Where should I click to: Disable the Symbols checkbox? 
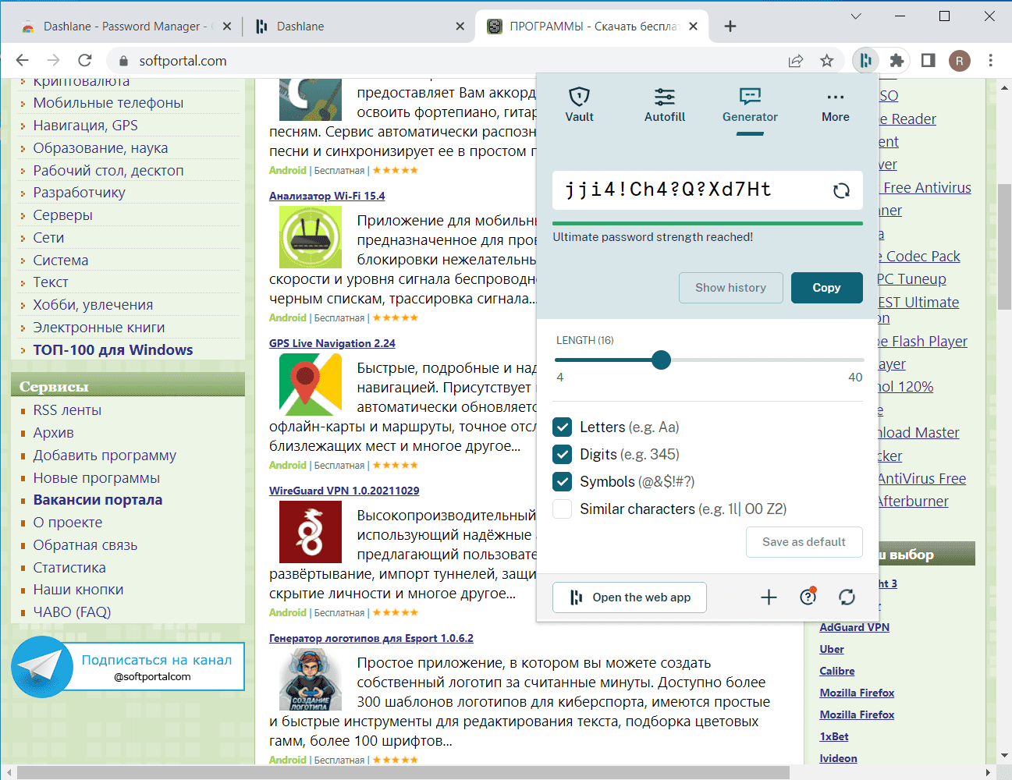(562, 481)
